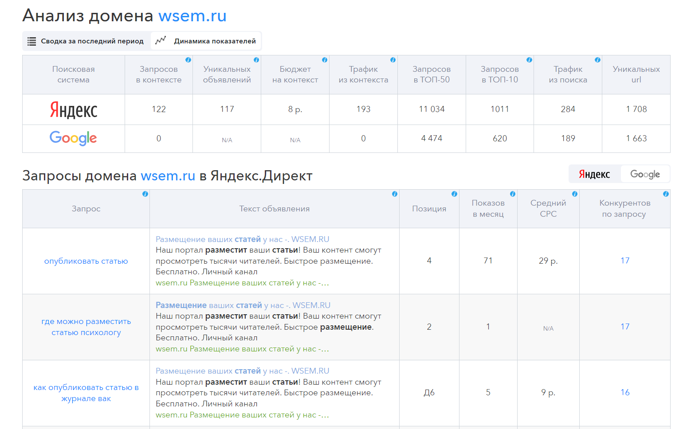Select the average CPC value 9 р.
Image resolution: width=691 pixels, height=429 pixels.
[548, 393]
